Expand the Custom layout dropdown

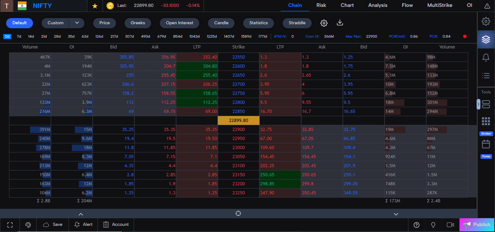pos(76,22)
